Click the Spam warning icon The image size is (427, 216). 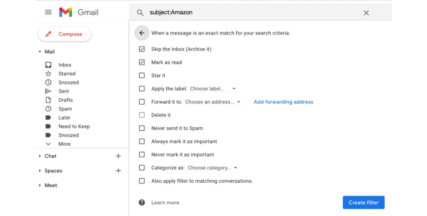point(48,109)
